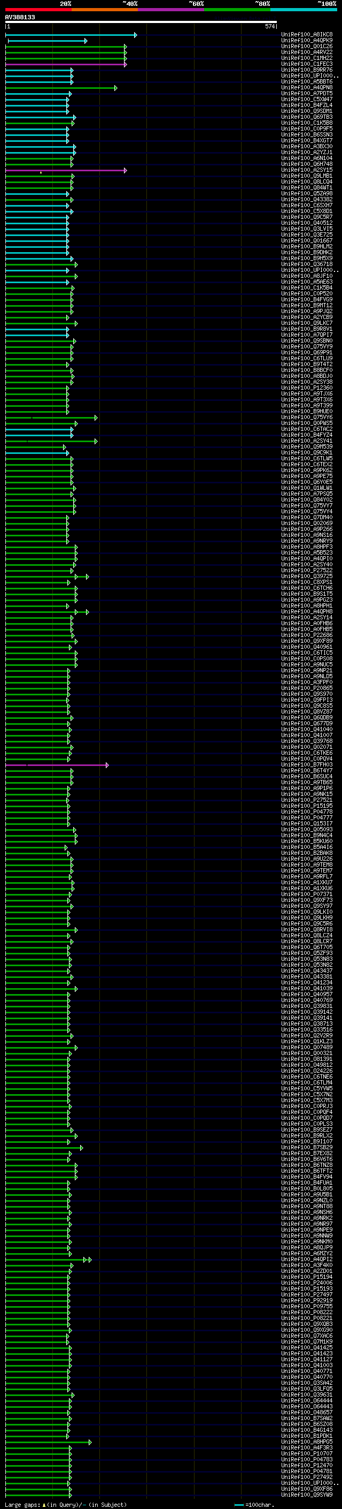Image resolution: width=342 pixels, height=1509 pixels.
Task: Select the query name AV388133
Action: 20,18
